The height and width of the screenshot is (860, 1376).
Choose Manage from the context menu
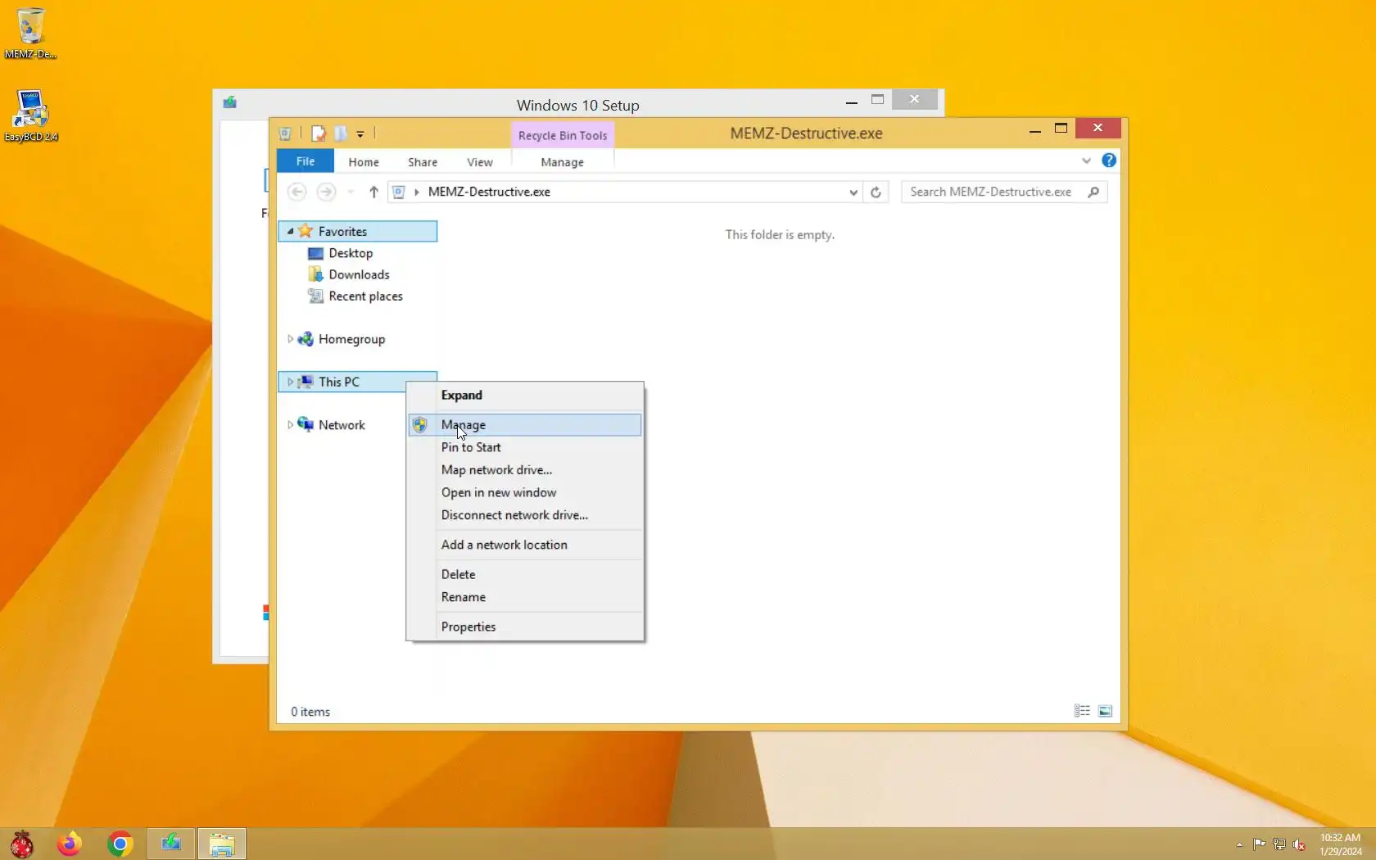click(x=525, y=424)
